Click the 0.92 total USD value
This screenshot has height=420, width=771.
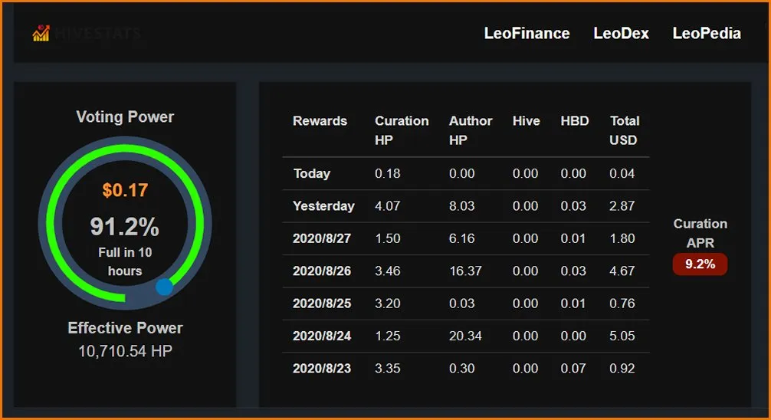622,369
